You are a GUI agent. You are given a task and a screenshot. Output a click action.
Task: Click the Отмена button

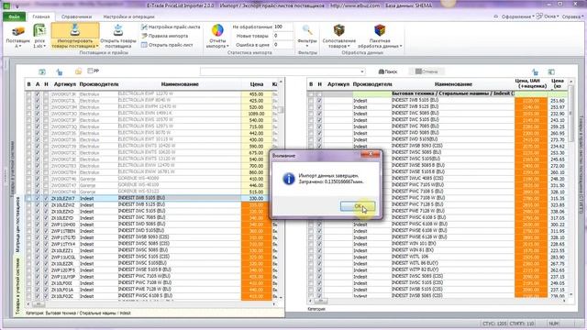(x=426, y=71)
